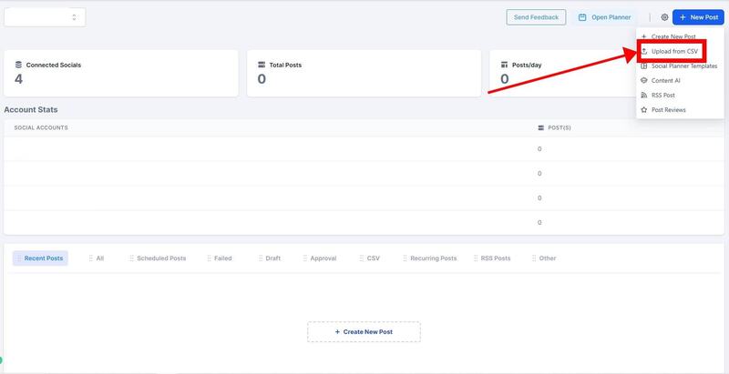Open the Scheduled Posts tab
The height and width of the screenshot is (374, 729).
coord(158,258)
